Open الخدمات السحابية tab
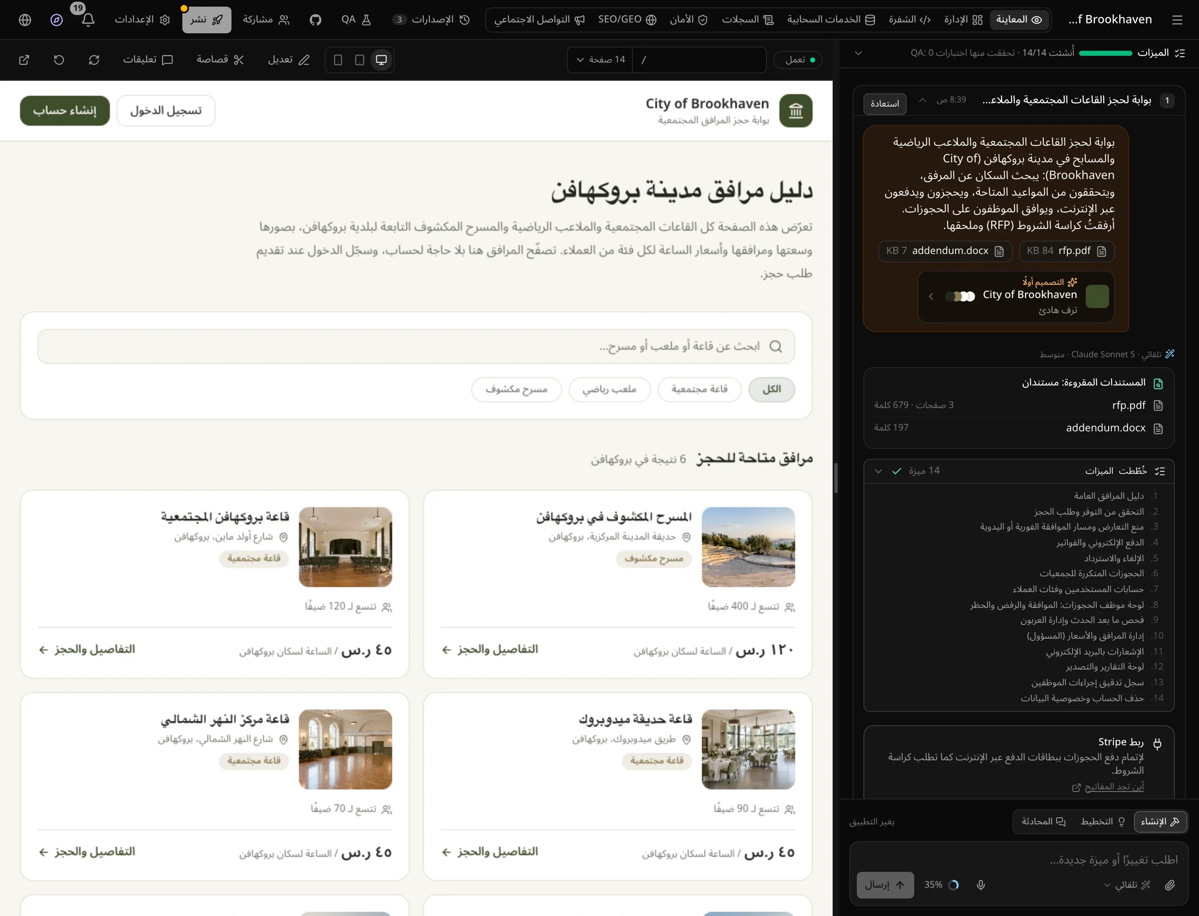The height and width of the screenshot is (916, 1199). (x=831, y=20)
